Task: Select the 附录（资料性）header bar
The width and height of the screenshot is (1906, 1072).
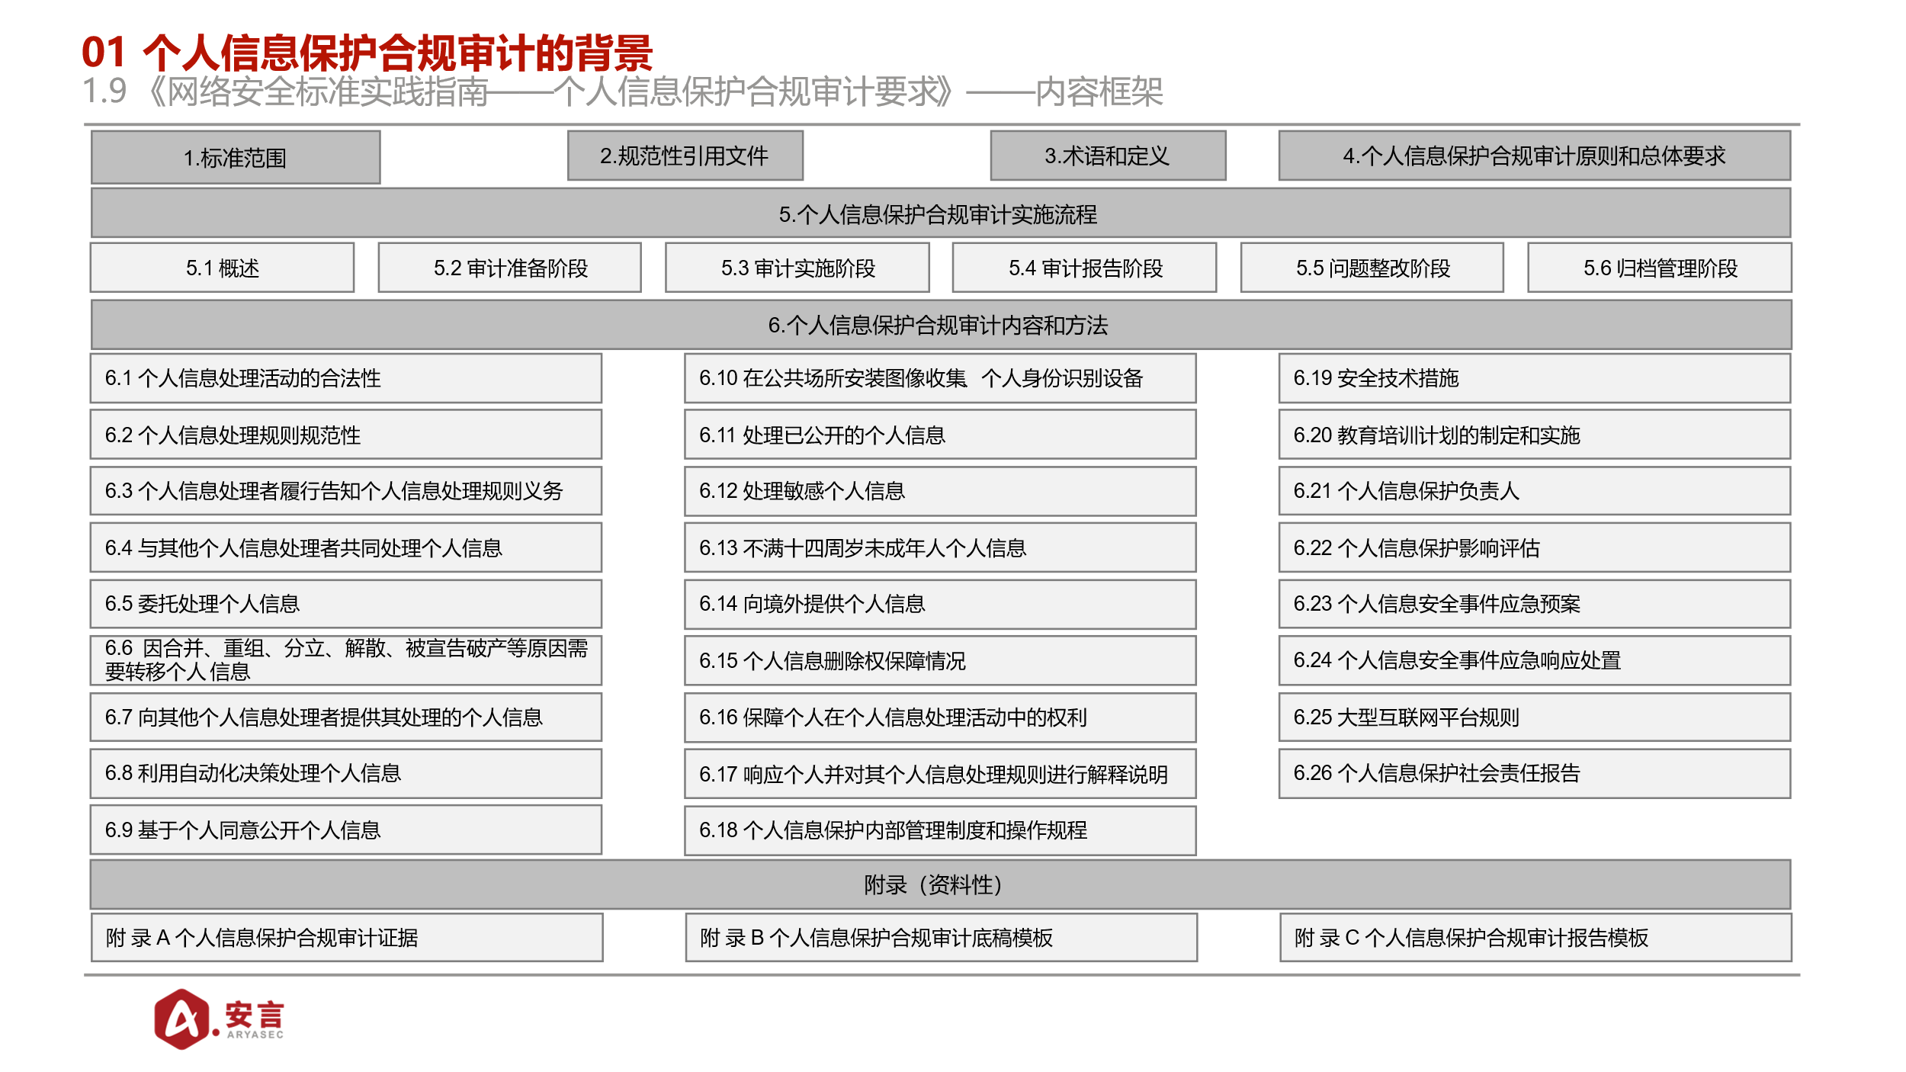Action: tap(940, 884)
